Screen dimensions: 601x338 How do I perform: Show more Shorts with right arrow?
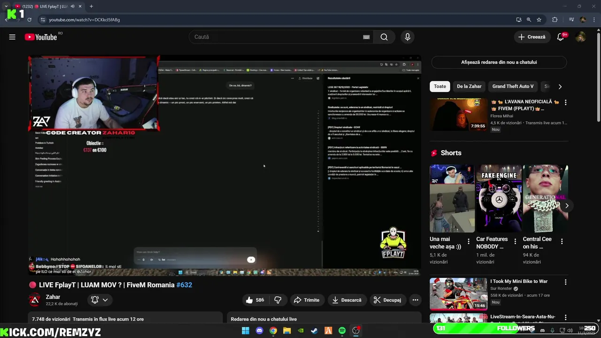click(x=567, y=206)
